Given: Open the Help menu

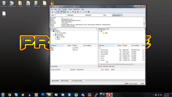Looking at the screenshot, I should (x=83, y=9).
